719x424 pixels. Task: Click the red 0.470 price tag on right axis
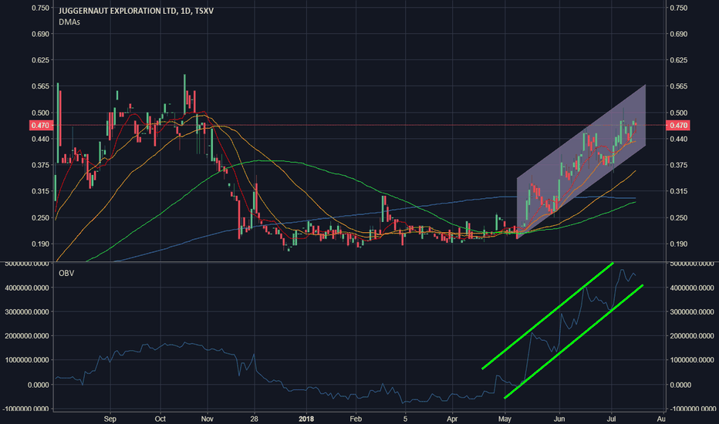pyautogui.click(x=678, y=125)
